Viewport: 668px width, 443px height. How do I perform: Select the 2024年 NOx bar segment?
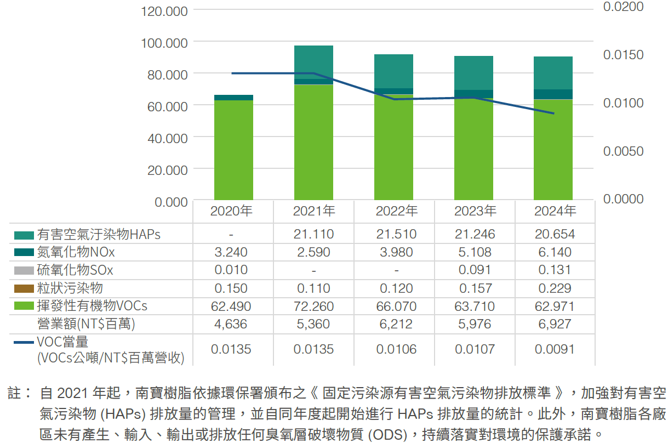(x=553, y=94)
